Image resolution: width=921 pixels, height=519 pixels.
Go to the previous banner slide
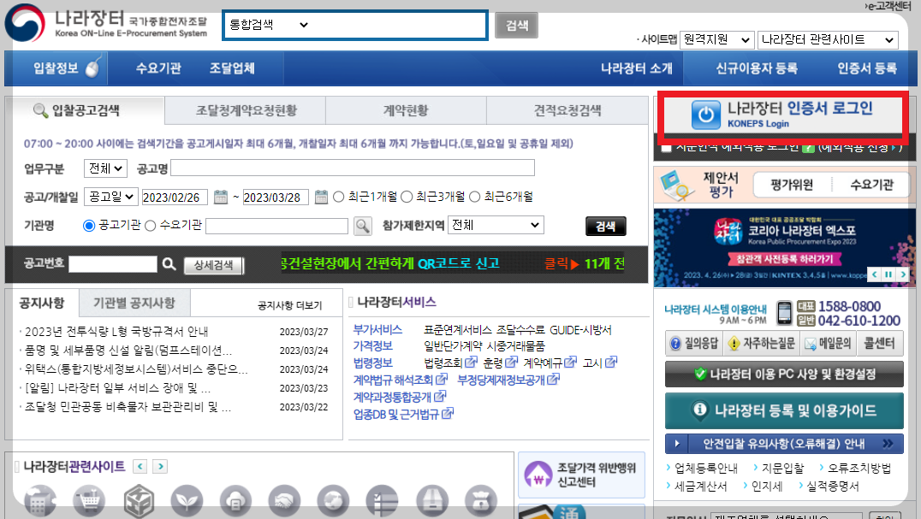click(875, 274)
